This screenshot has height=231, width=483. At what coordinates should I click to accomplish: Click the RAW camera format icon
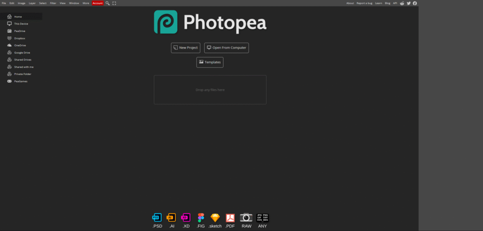tap(246, 218)
